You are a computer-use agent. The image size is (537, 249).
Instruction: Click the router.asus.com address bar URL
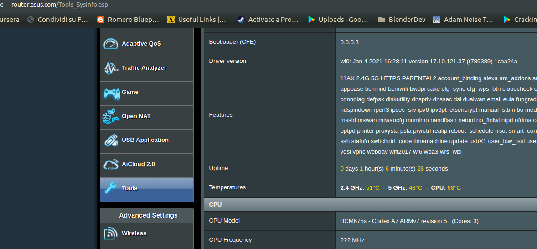click(60, 5)
